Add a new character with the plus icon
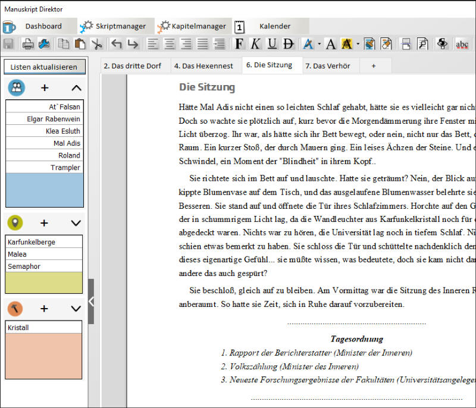Screen dimensions: 476x408 (x=45, y=88)
